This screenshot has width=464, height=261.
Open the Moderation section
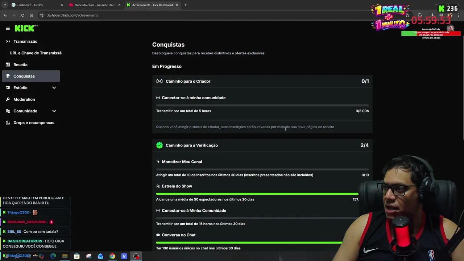31,99
